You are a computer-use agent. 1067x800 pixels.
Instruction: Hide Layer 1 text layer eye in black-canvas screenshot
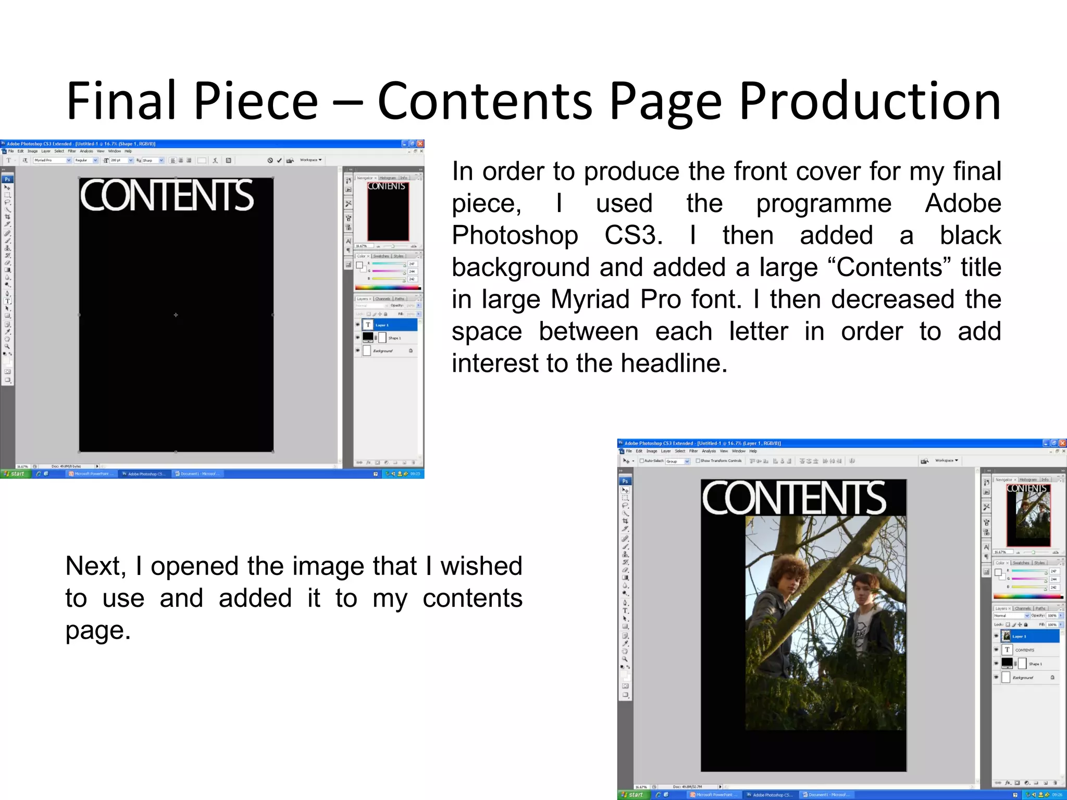coord(358,324)
